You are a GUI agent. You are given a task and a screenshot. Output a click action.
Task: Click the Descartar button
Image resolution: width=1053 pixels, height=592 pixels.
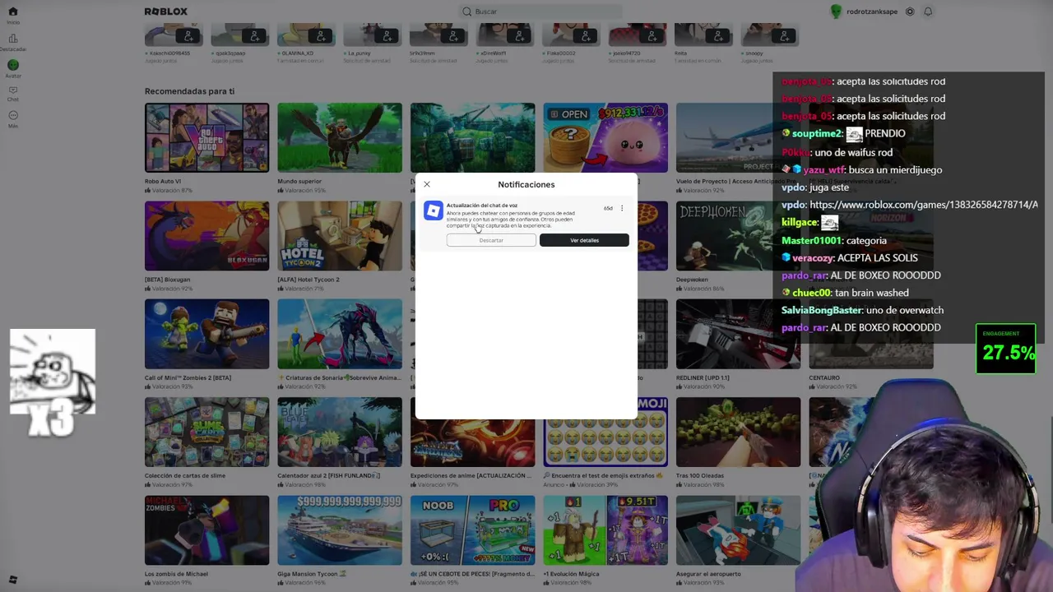[491, 240]
